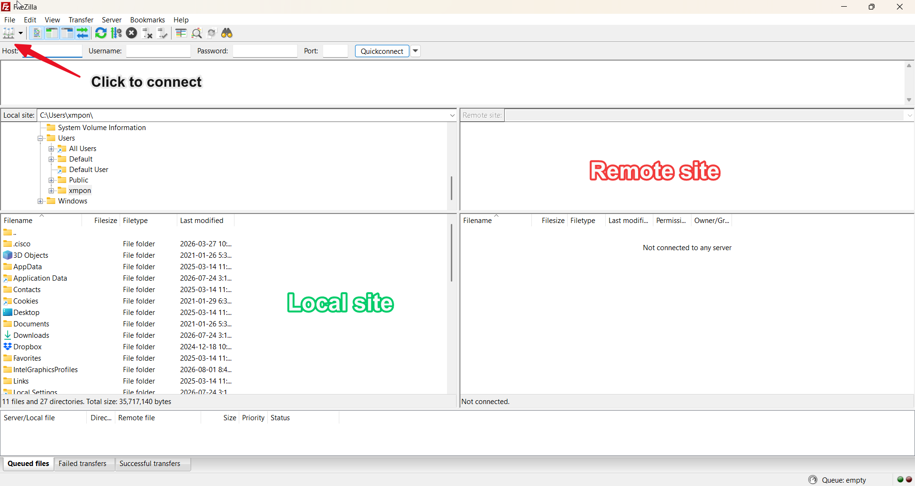Screen dimensions: 915x486
Task: Switch to Queued files tab
Action: [x=28, y=464]
